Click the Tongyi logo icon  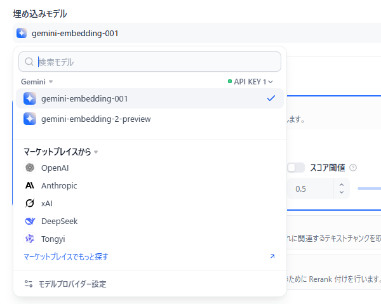pyautogui.click(x=30, y=239)
